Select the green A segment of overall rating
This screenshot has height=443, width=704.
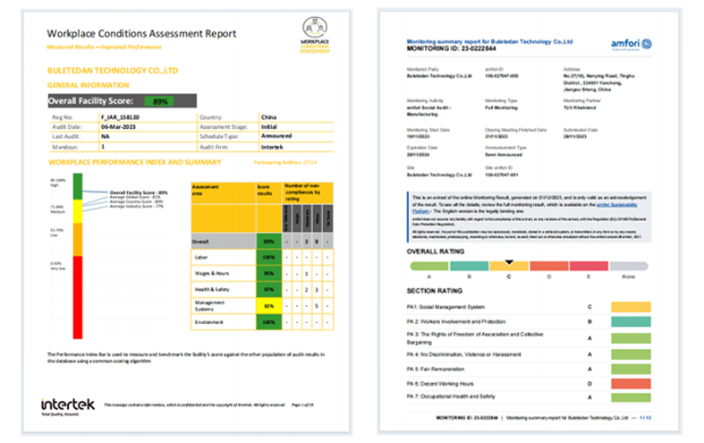[428, 267]
